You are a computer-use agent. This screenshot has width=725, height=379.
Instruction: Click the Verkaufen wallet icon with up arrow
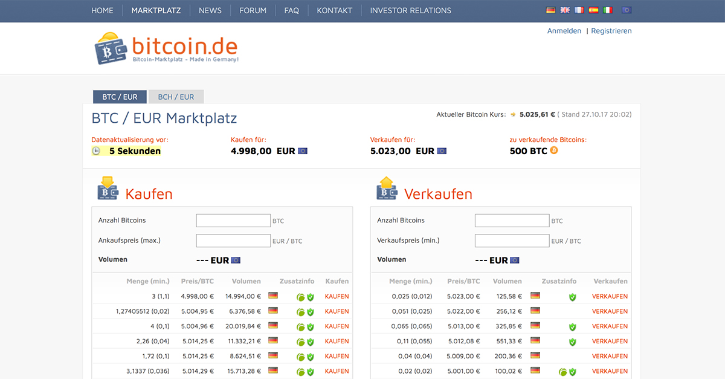(387, 188)
